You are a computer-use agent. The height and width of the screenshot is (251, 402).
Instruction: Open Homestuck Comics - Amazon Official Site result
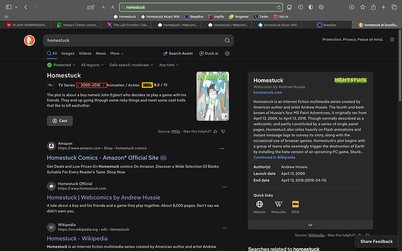[103, 158]
